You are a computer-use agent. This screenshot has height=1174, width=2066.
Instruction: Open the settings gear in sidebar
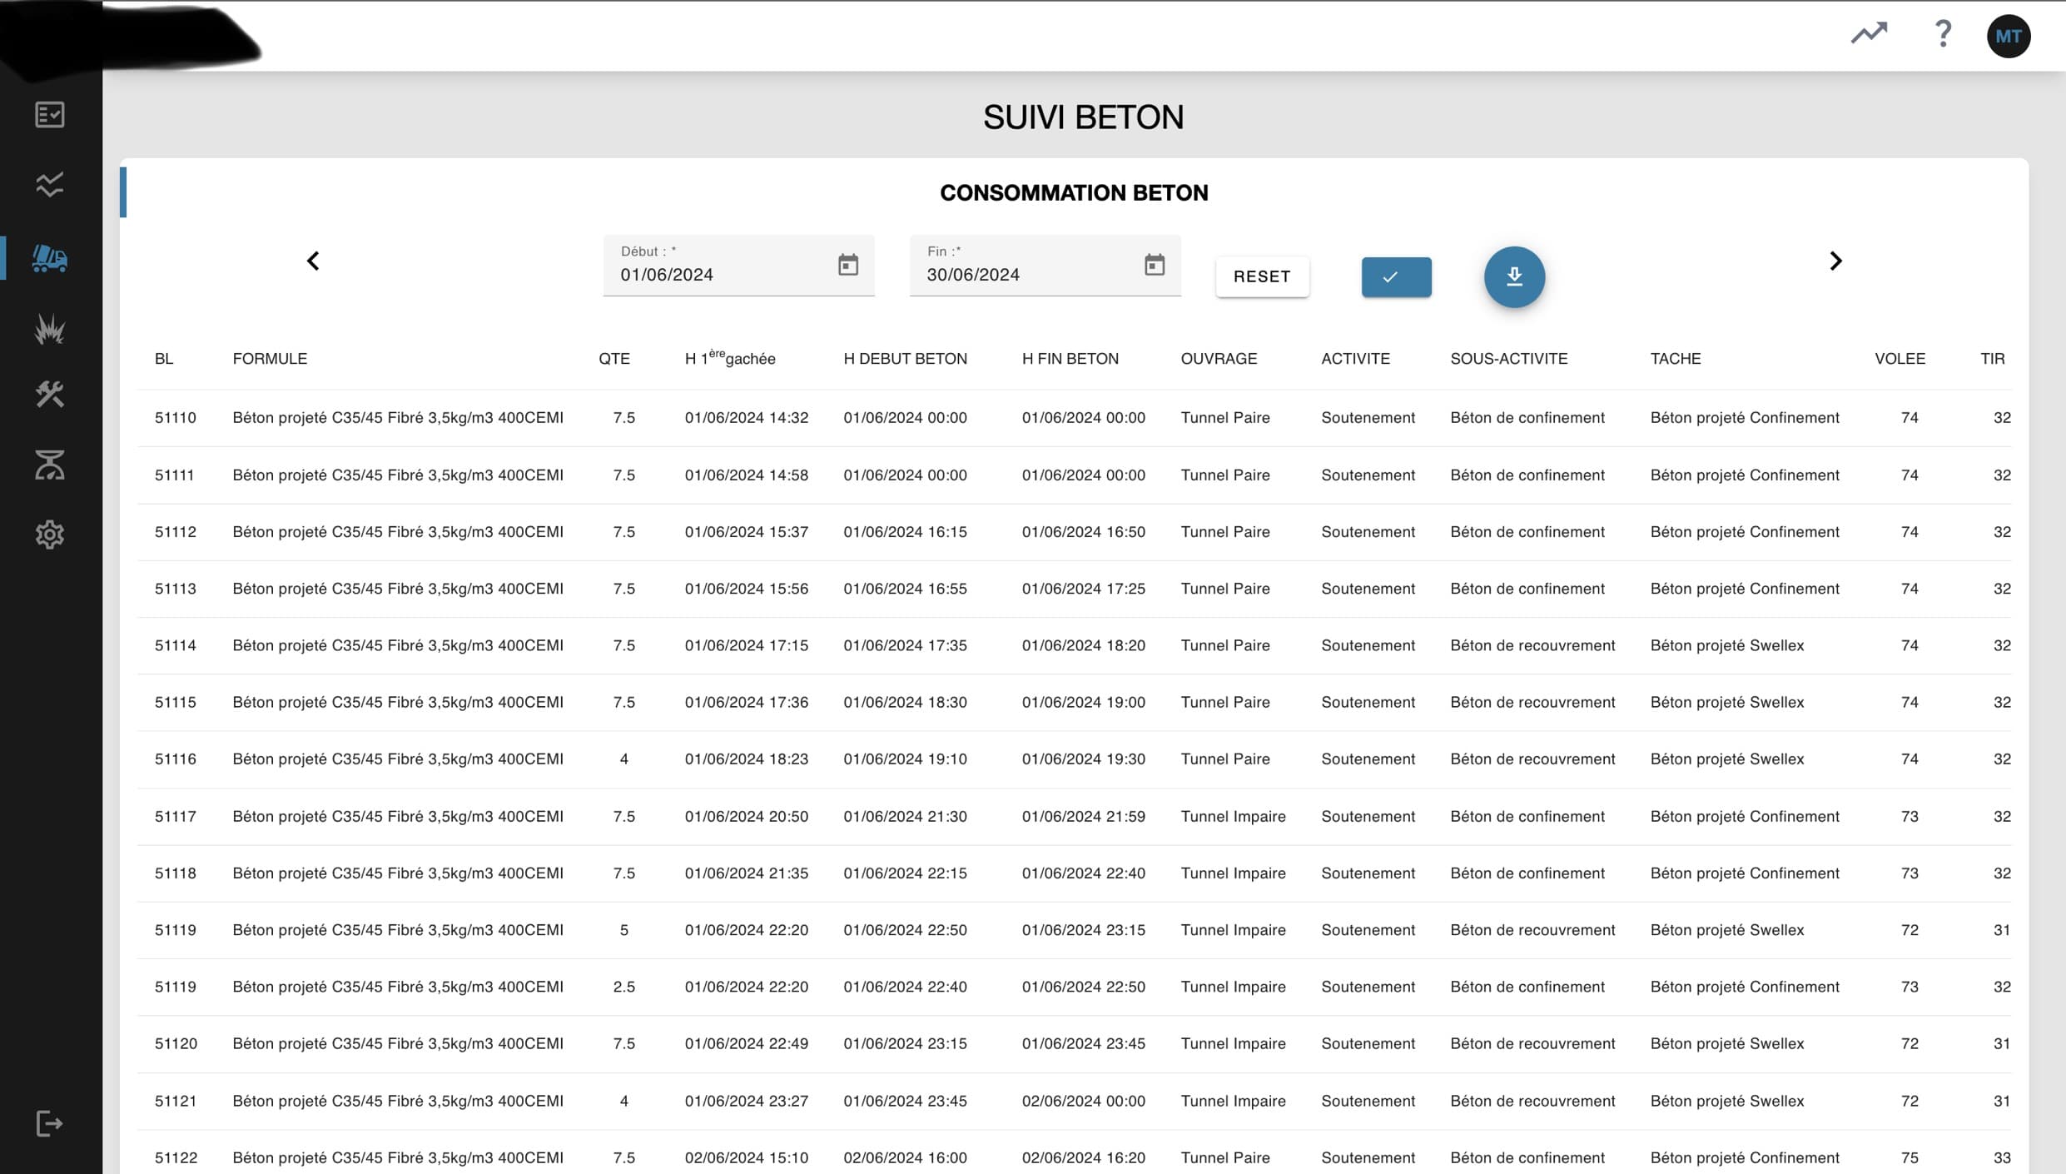[x=50, y=535]
